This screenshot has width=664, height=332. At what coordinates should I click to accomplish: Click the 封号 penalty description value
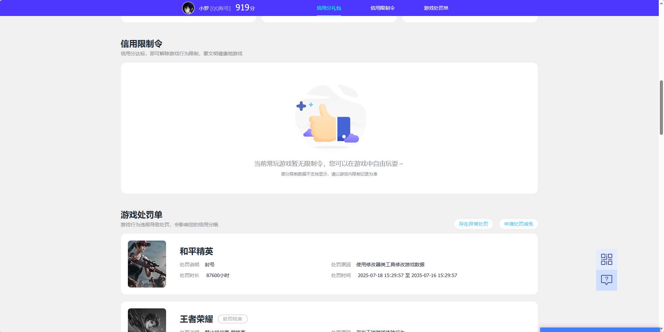(210, 265)
